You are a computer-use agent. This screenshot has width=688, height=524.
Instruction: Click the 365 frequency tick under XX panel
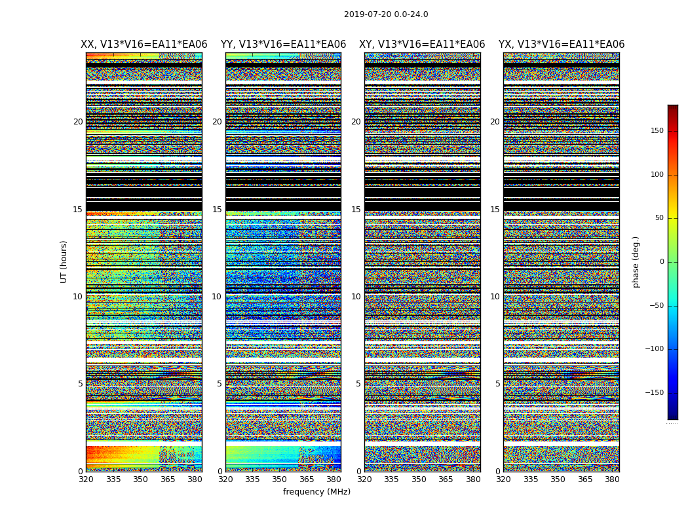click(x=168, y=479)
